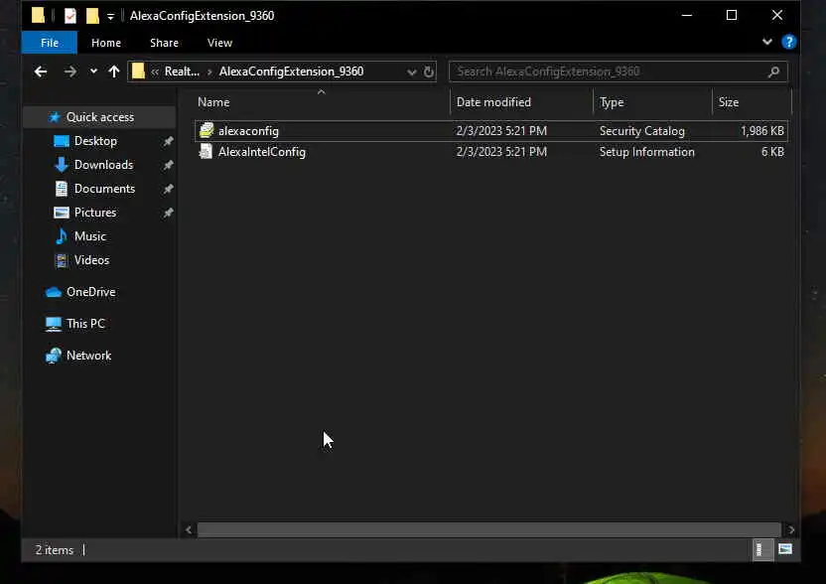Screen dimensions: 826x584
Task: Click the Setup Information type cell
Action: 647,152
